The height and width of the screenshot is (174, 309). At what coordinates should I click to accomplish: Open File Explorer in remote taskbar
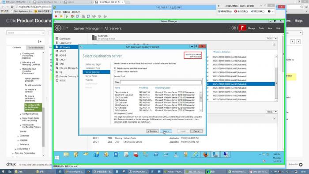[x=66, y=155]
